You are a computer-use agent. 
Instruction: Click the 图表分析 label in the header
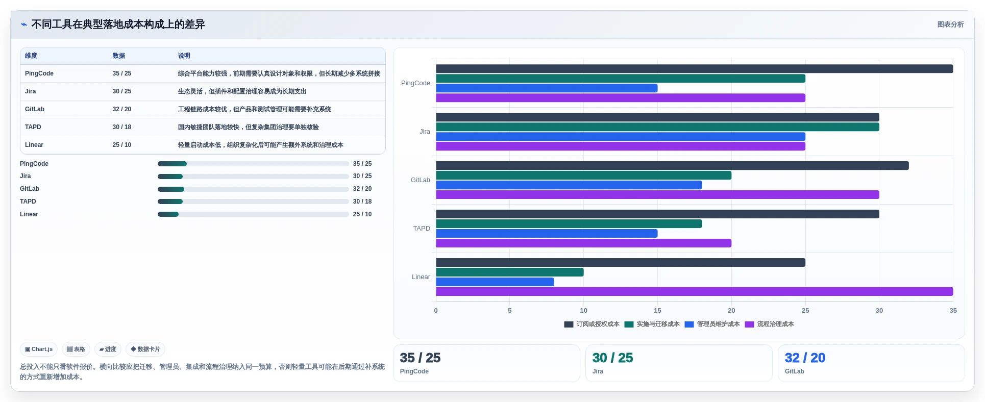pos(950,24)
